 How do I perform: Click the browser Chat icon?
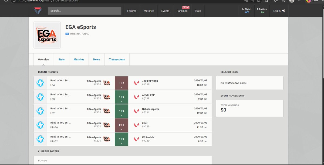(308, 1)
